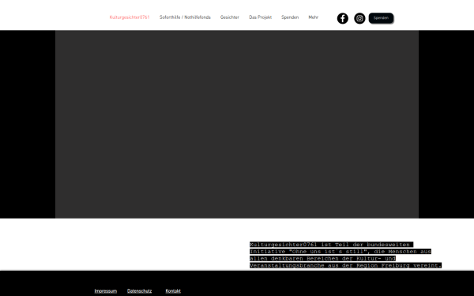Open the Facebook page icon
This screenshot has height=296, width=474.
[x=343, y=18]
